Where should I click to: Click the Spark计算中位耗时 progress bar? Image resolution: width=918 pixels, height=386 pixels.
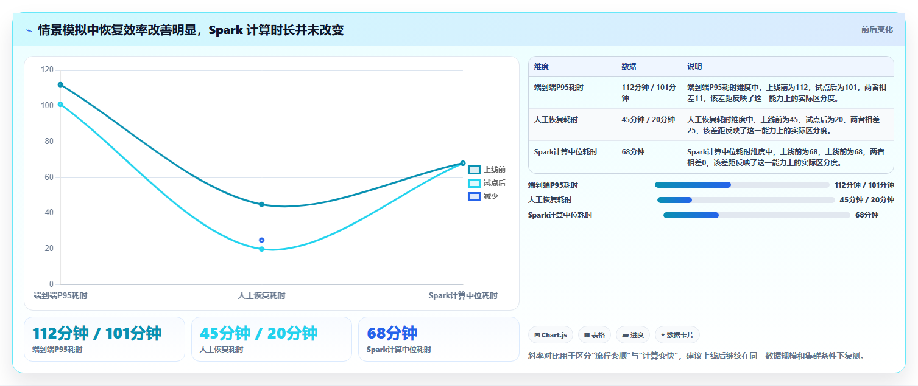(757, 215)
